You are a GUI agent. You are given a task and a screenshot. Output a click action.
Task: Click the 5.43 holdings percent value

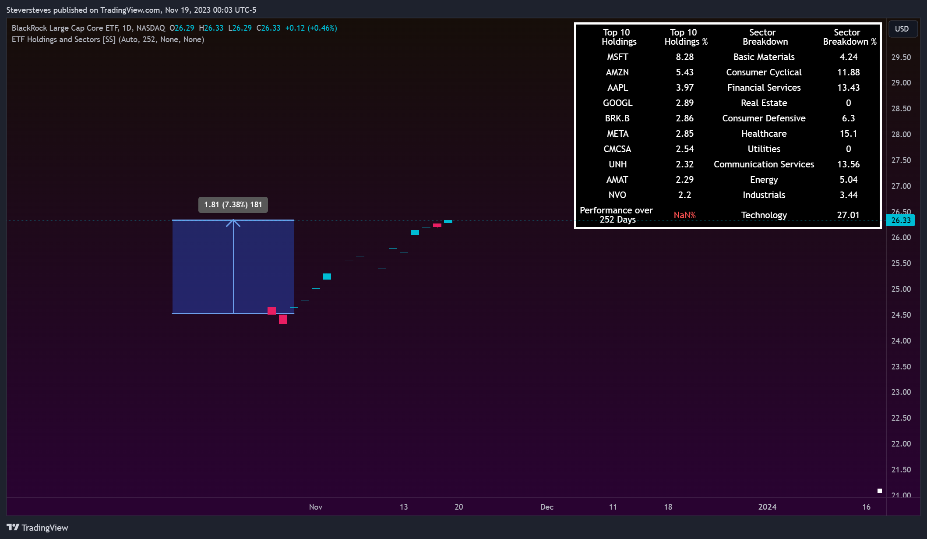(685, 72)
